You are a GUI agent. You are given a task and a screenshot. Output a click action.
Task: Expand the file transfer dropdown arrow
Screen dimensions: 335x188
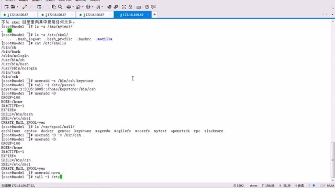pyautogui.click(x=83, y=7)
